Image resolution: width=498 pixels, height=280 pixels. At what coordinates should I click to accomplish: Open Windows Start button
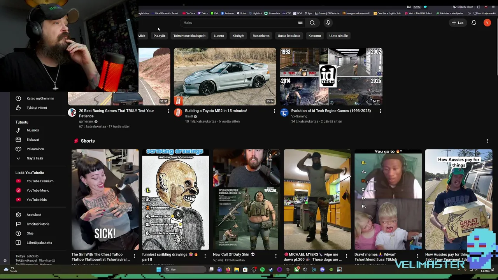[x=159, y=269]
